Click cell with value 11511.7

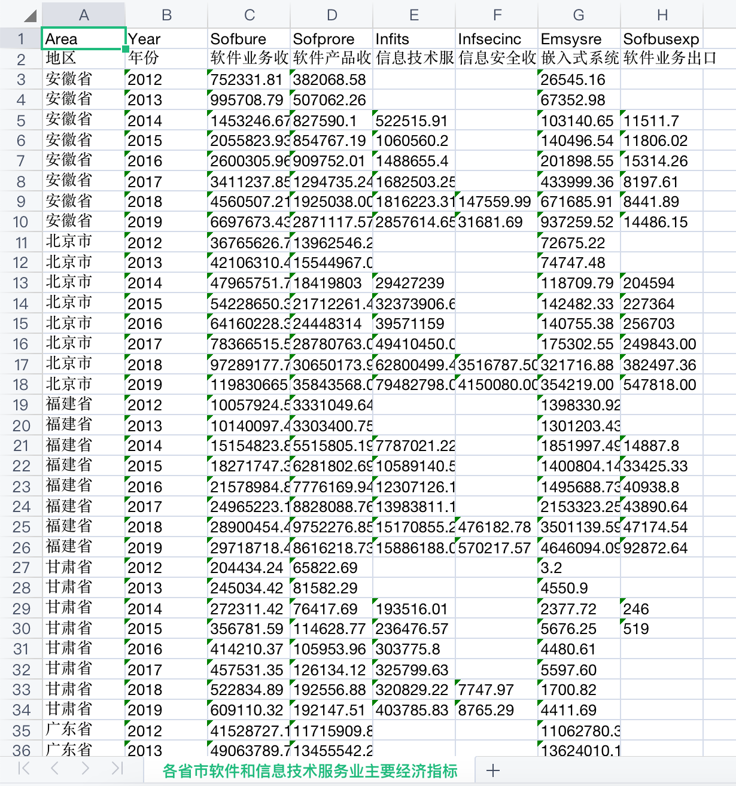tap(662, 120)
